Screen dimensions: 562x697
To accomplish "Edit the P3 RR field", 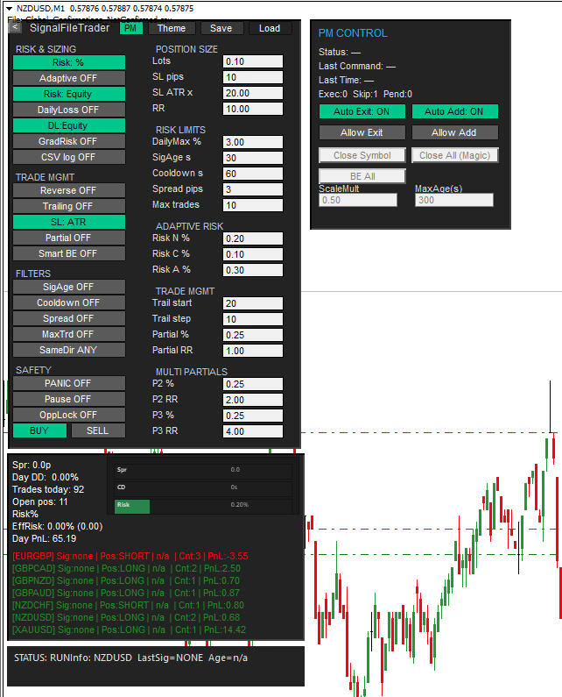I will tap(253, 431).
